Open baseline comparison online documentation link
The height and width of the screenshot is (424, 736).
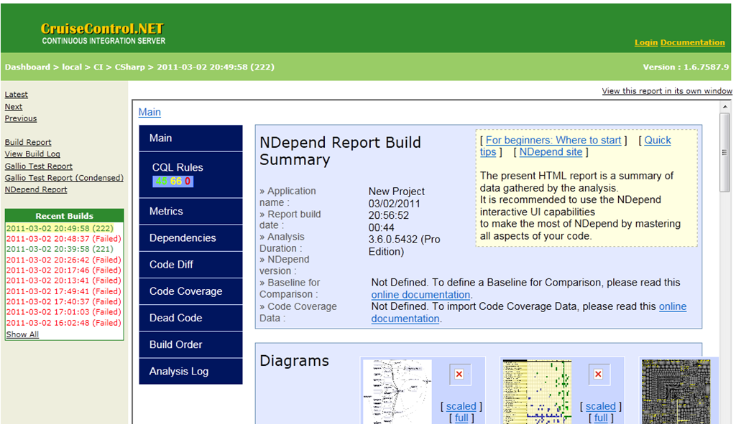point(420,295)
